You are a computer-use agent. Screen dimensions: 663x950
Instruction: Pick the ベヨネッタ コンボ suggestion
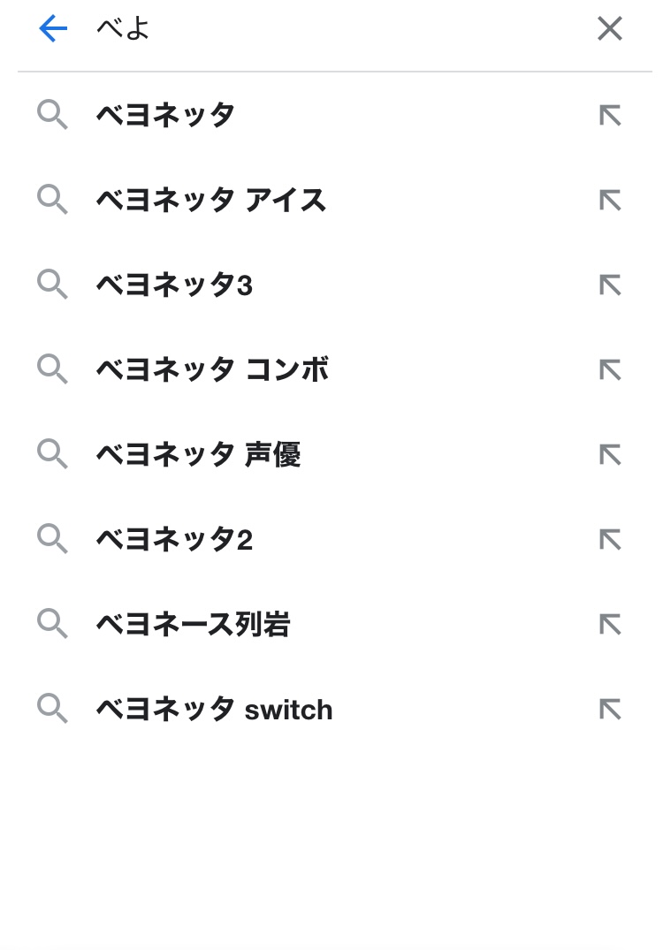(x=212, y=369)
